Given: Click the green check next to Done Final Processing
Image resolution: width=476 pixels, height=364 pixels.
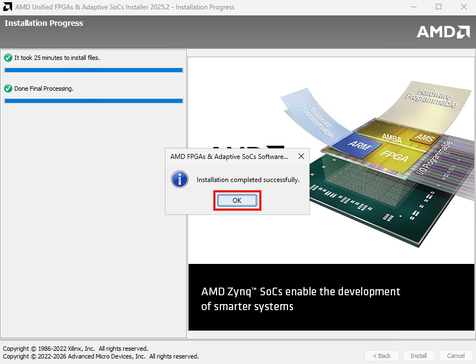Looking at the screenshot, I should pos(8,89).
